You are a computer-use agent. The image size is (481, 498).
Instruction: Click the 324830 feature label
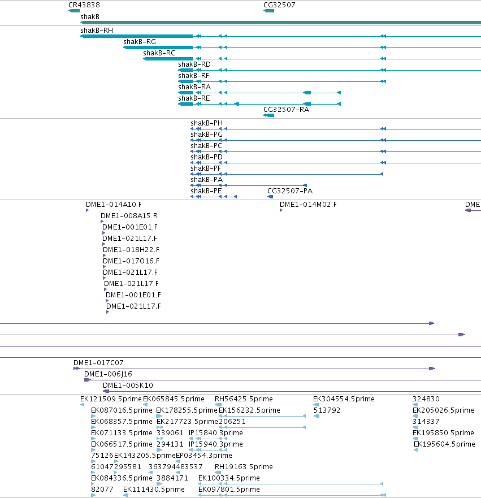(x=426, y=399)
